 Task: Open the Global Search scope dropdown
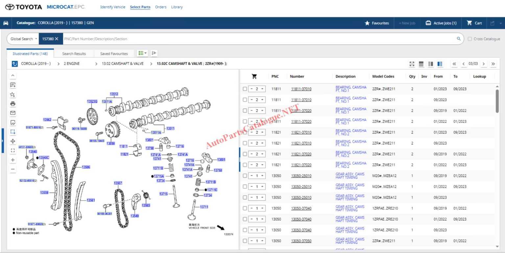[22, 39]
